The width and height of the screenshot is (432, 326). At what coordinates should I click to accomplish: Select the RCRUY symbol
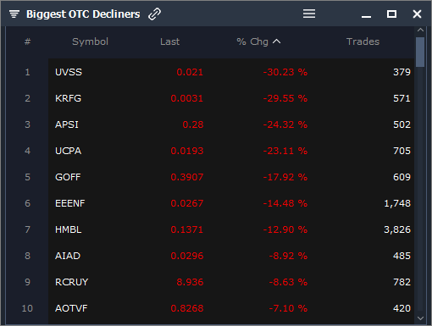pyautogui.click(x=71, y=282)
